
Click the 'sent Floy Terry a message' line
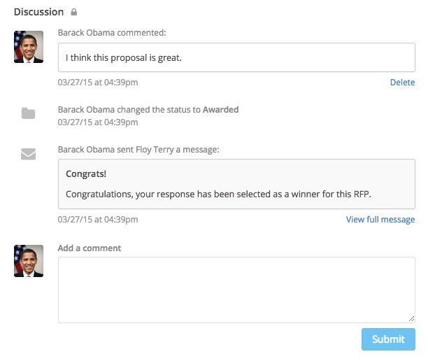138,150
